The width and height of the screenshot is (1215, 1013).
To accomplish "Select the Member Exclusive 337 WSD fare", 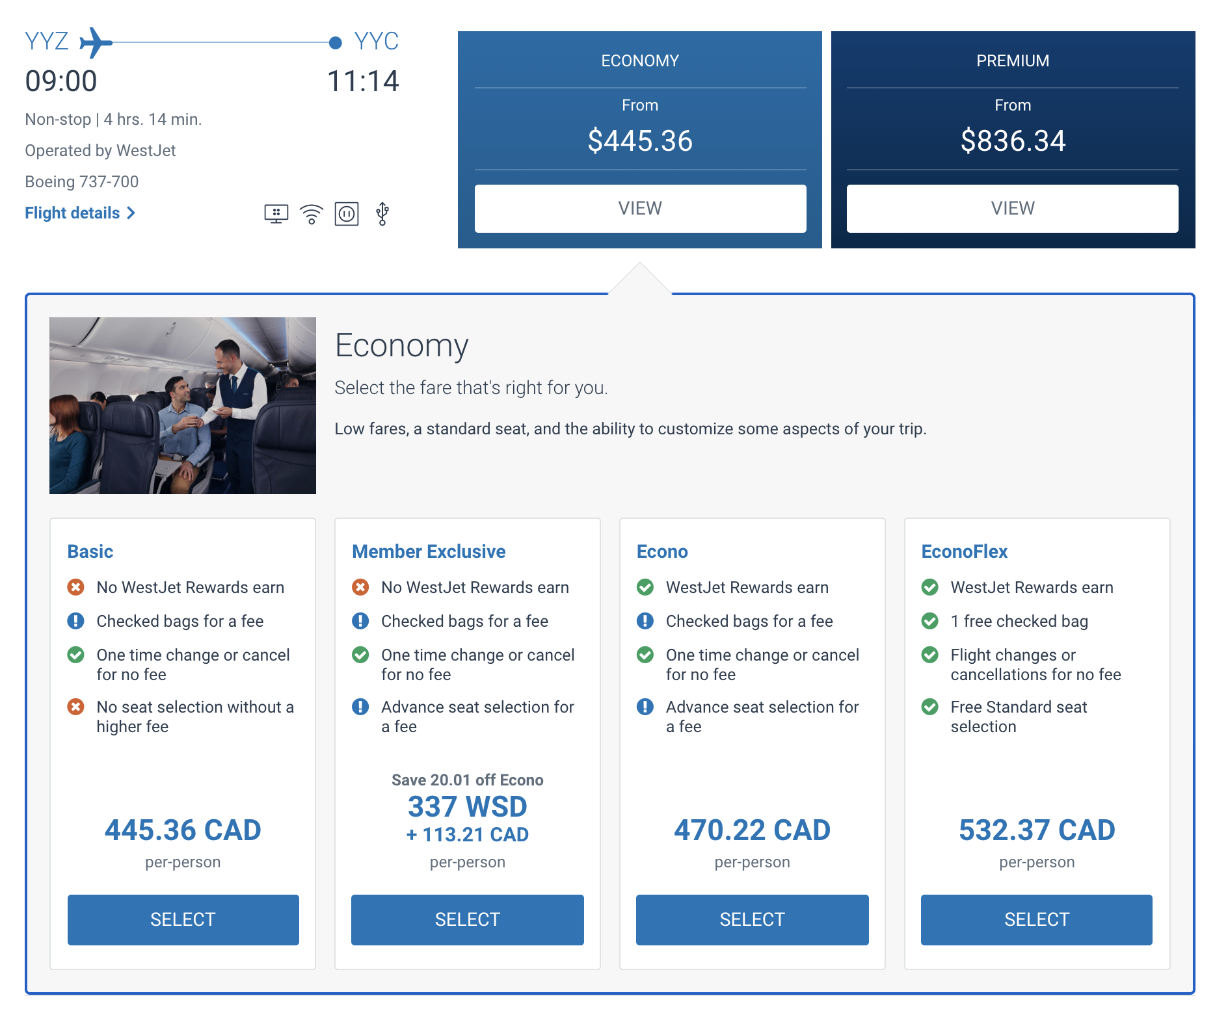I will [467, 919].
